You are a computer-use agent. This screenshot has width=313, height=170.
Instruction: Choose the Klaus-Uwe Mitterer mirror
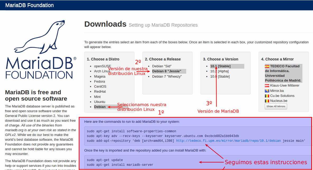[285, 86]
